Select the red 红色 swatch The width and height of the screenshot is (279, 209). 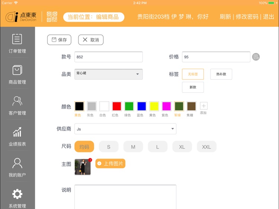117,106
